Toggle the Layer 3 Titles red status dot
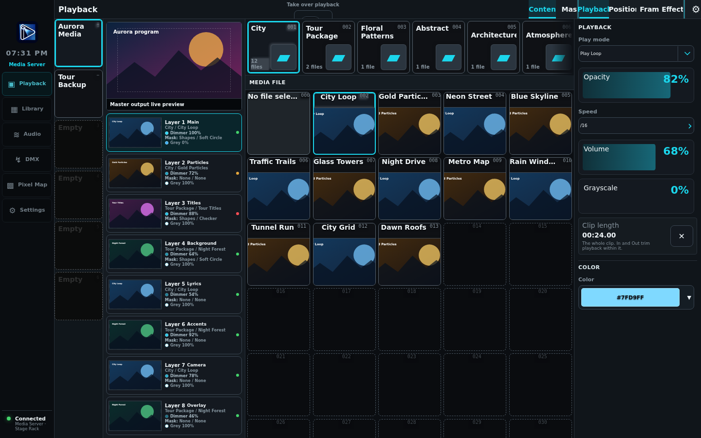Screen dimensions: 701x438 point(238,213)
